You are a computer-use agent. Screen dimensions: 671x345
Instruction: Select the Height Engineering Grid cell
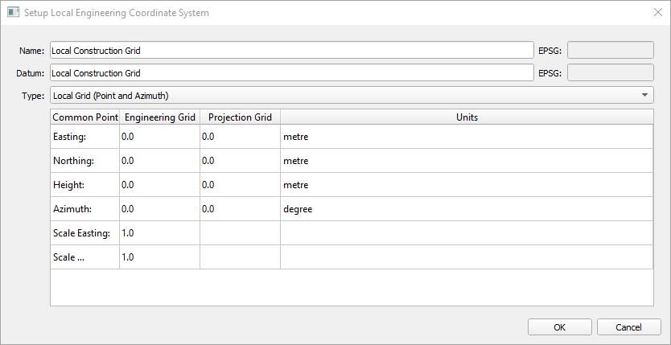pos(159,185)
